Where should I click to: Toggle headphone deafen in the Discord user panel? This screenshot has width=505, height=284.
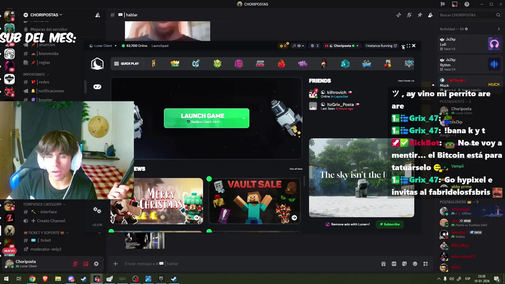click(x=86, y=264)
